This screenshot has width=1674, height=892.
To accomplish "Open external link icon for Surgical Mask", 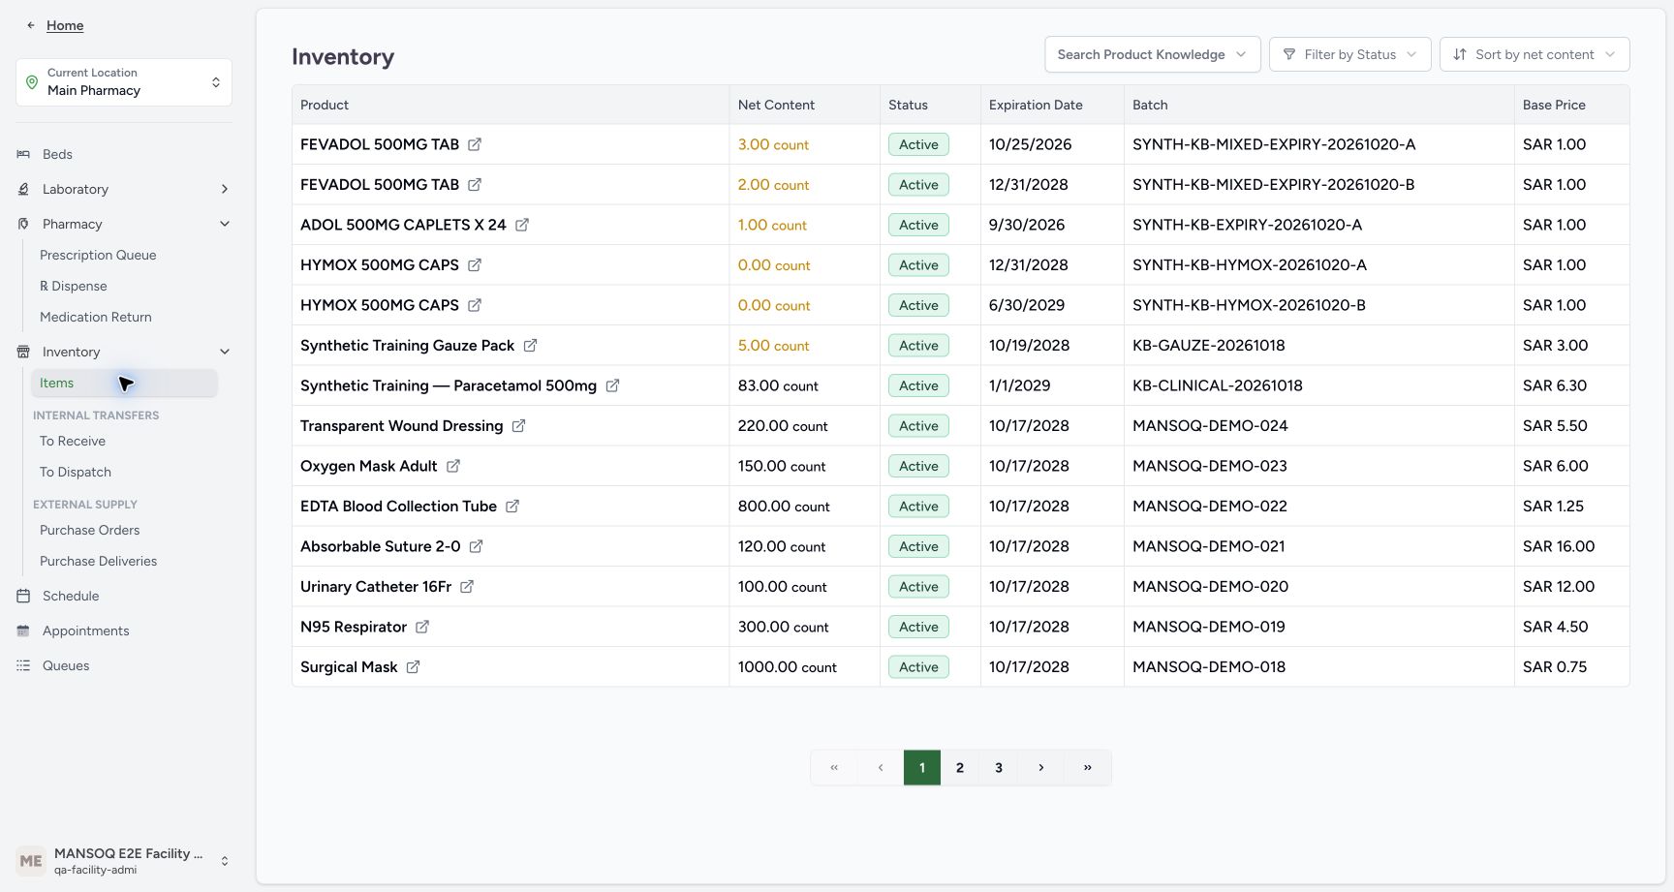I will [x=413, y=667].
